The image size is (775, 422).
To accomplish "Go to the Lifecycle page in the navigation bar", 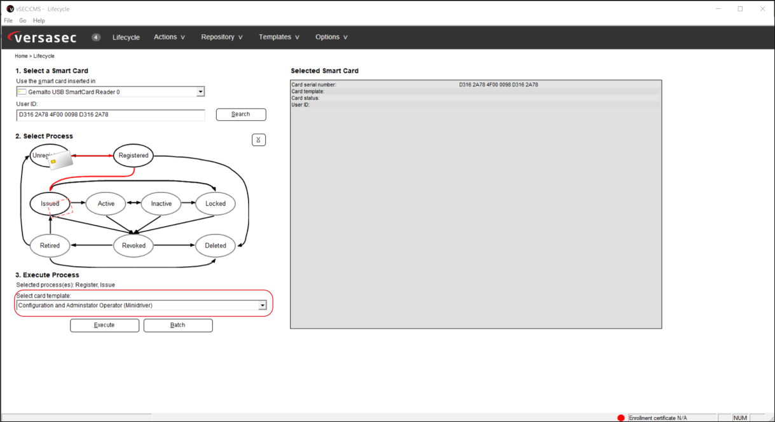I will pos(126,37).
